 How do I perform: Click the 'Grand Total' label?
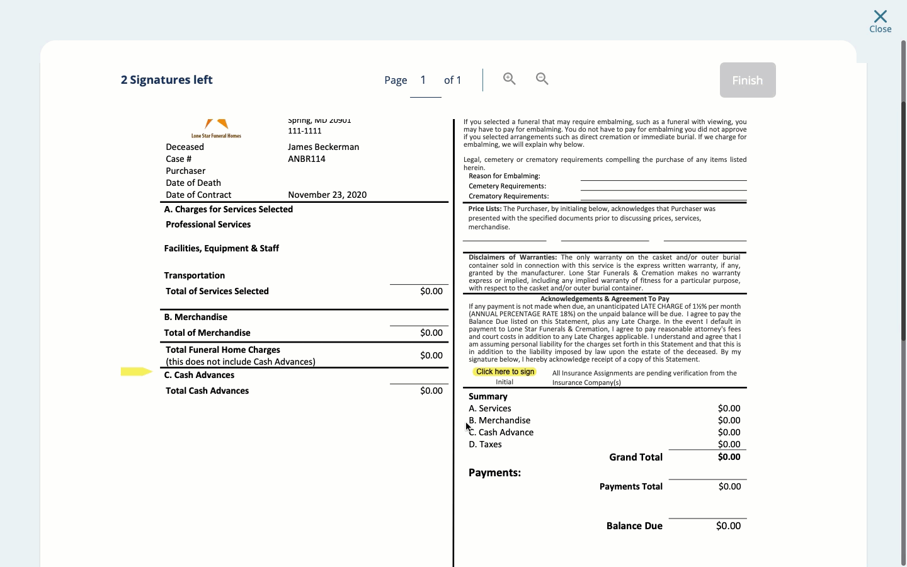tap(636, 457)
